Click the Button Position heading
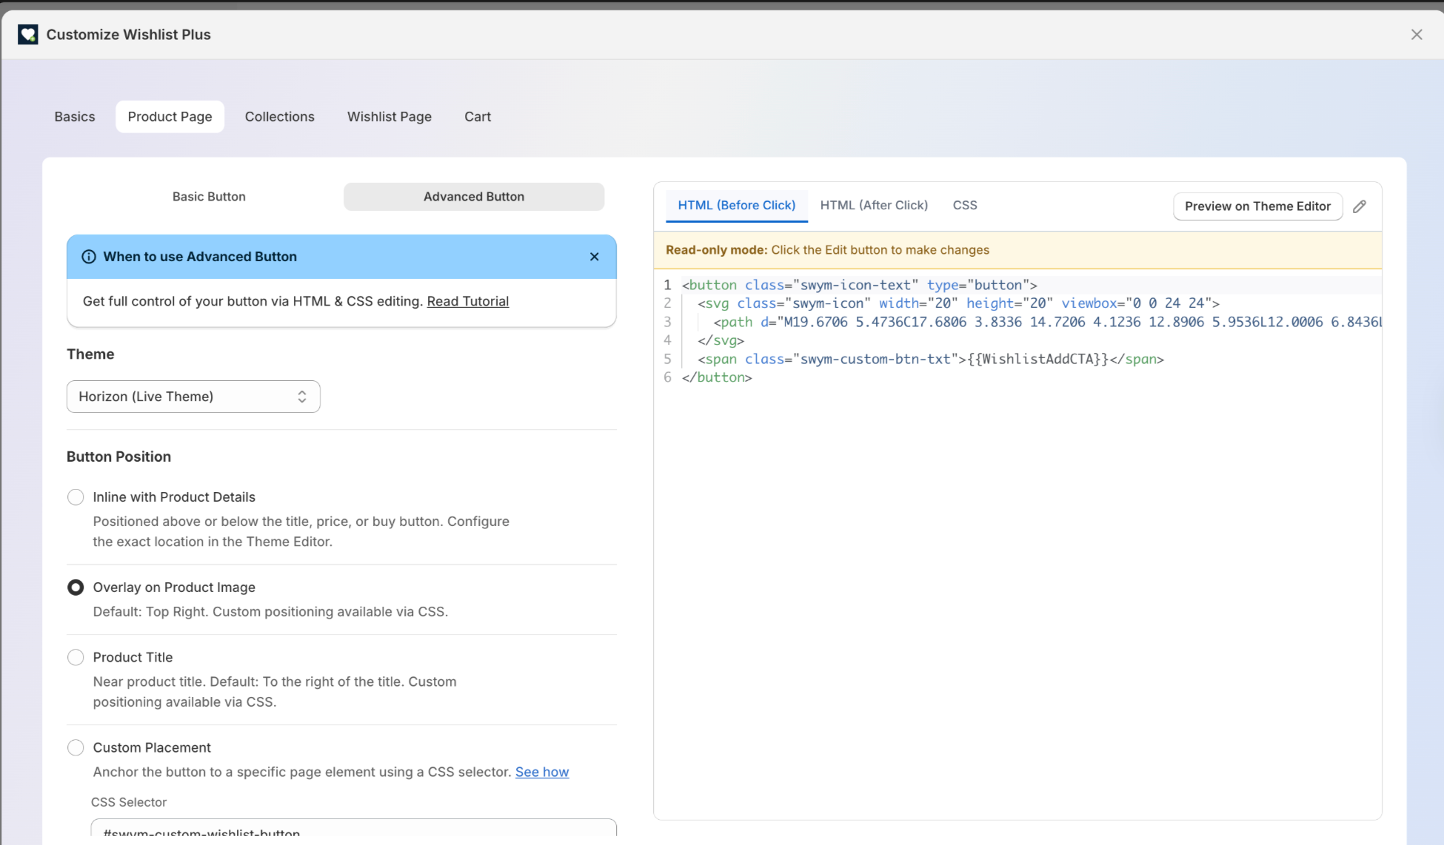1444x845 pixels. [x=118, y=457]
